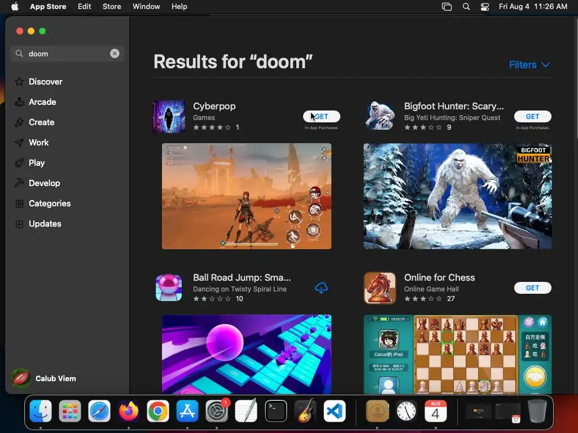Open the Cyberpop title link
This screenshot has height=433, width=578.
click(x=214, y=106)
